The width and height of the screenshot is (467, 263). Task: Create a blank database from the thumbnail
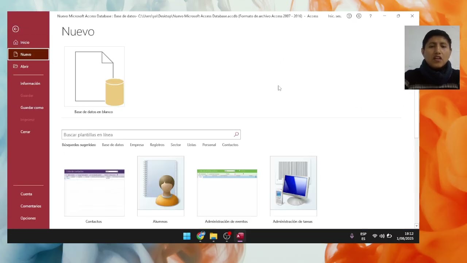[x=94, y=77]
